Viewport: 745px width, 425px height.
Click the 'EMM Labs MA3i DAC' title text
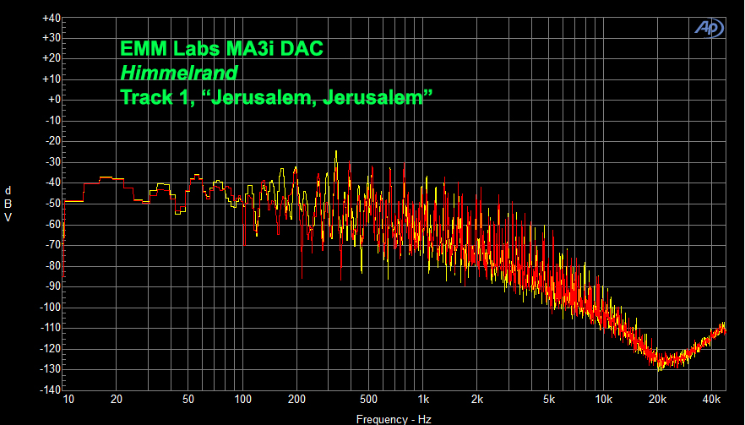tap(221, 48)
